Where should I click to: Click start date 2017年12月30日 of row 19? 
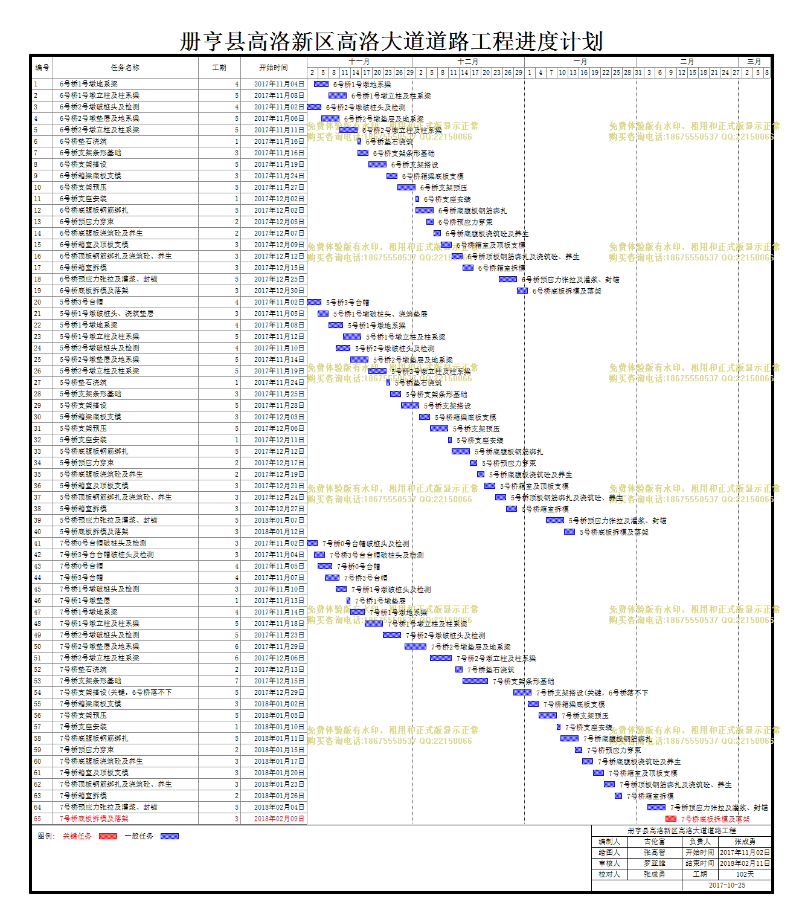tap(279, 291)
